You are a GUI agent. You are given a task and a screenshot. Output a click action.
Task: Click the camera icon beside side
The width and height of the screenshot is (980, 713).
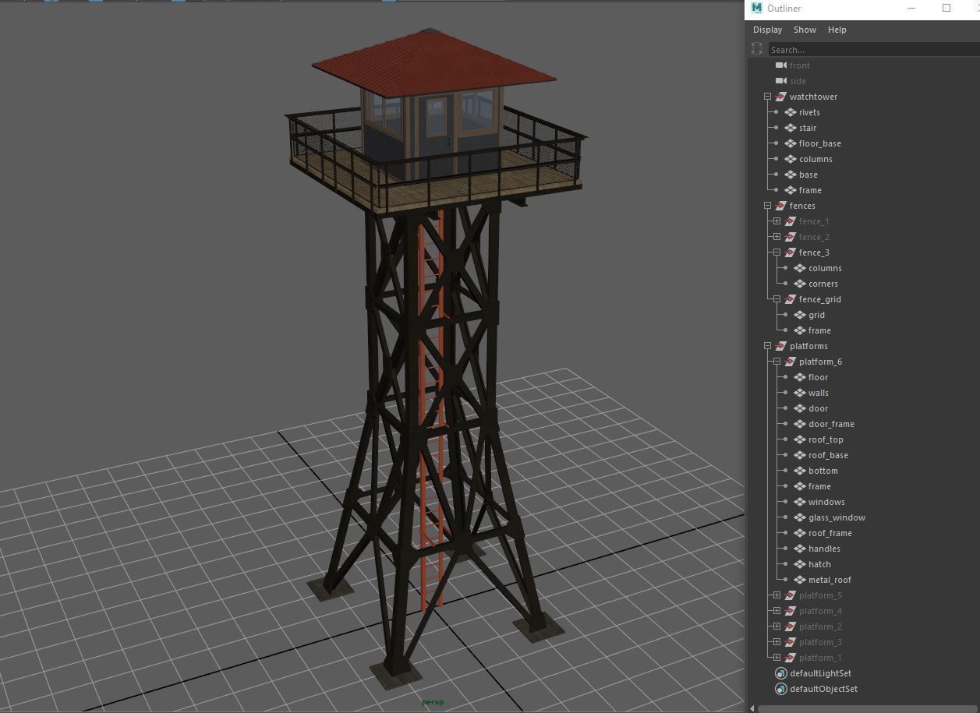(780, 81)
